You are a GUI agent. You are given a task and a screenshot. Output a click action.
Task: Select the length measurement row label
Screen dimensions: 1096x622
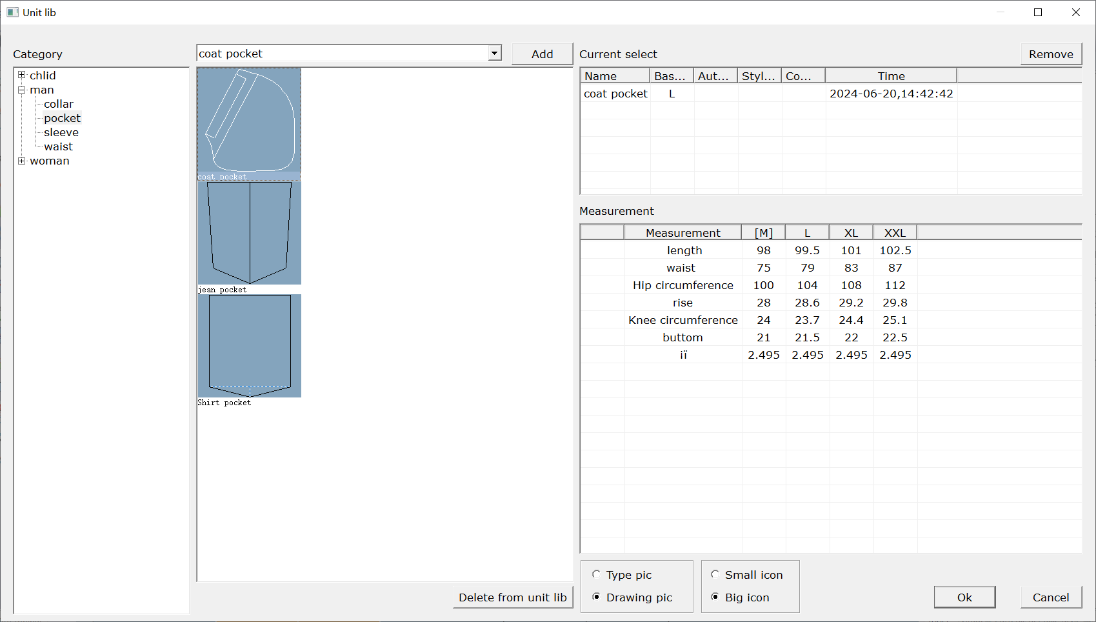point(684,250)
